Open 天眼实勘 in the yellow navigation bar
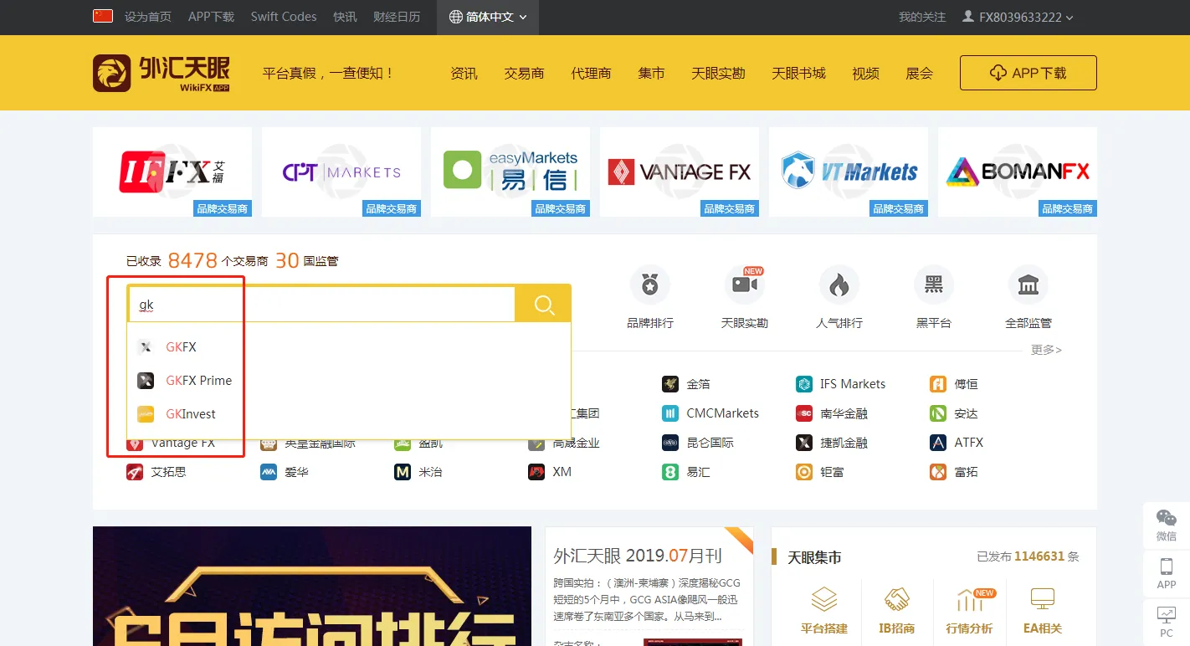Screen dimensions: 1190x646 coord(718,73)
